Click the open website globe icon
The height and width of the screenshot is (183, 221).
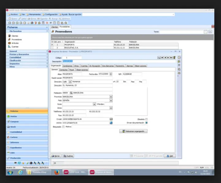point(111,123)
